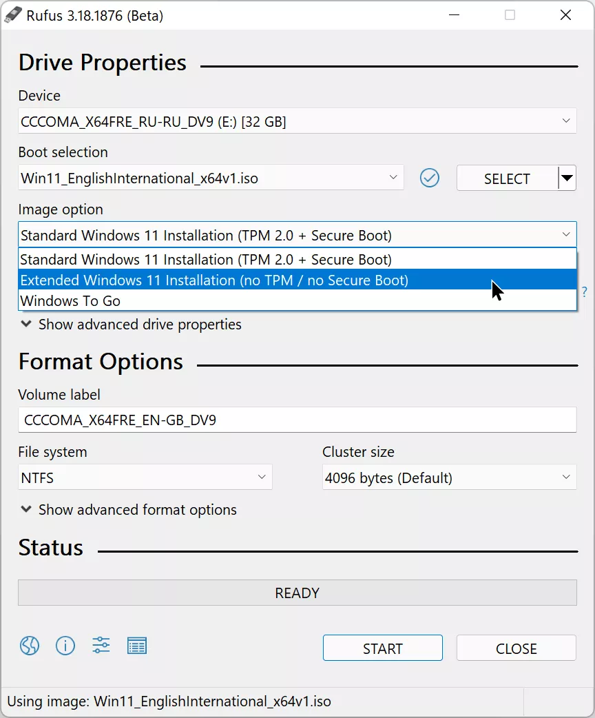This screenshot has height=718, width=595.
Task: Click the question mark help icon
Action: pos(585,291)
